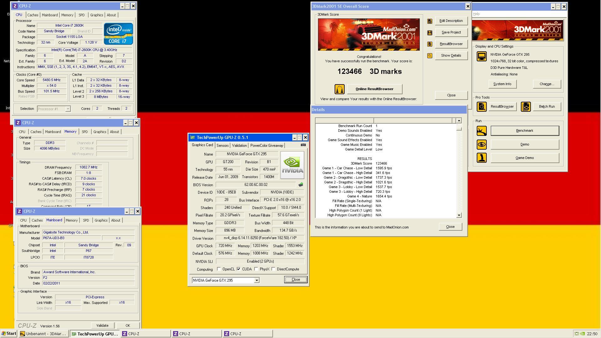Click the Game Demo button
Screen dimensions: 601x338
click(x=525, y=158)
